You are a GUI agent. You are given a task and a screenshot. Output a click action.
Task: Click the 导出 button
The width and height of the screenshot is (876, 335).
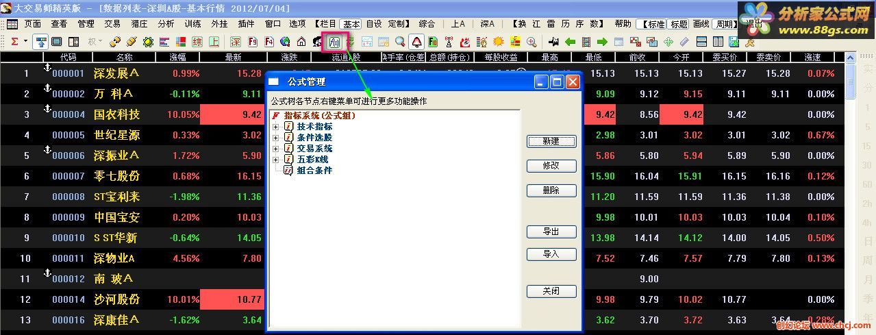tap(551, 232)
